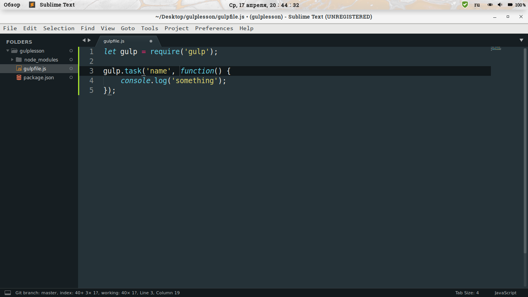Select gulpfile.js in the sidebar
This screenshot has width=528, height=297.
point(39,68)
